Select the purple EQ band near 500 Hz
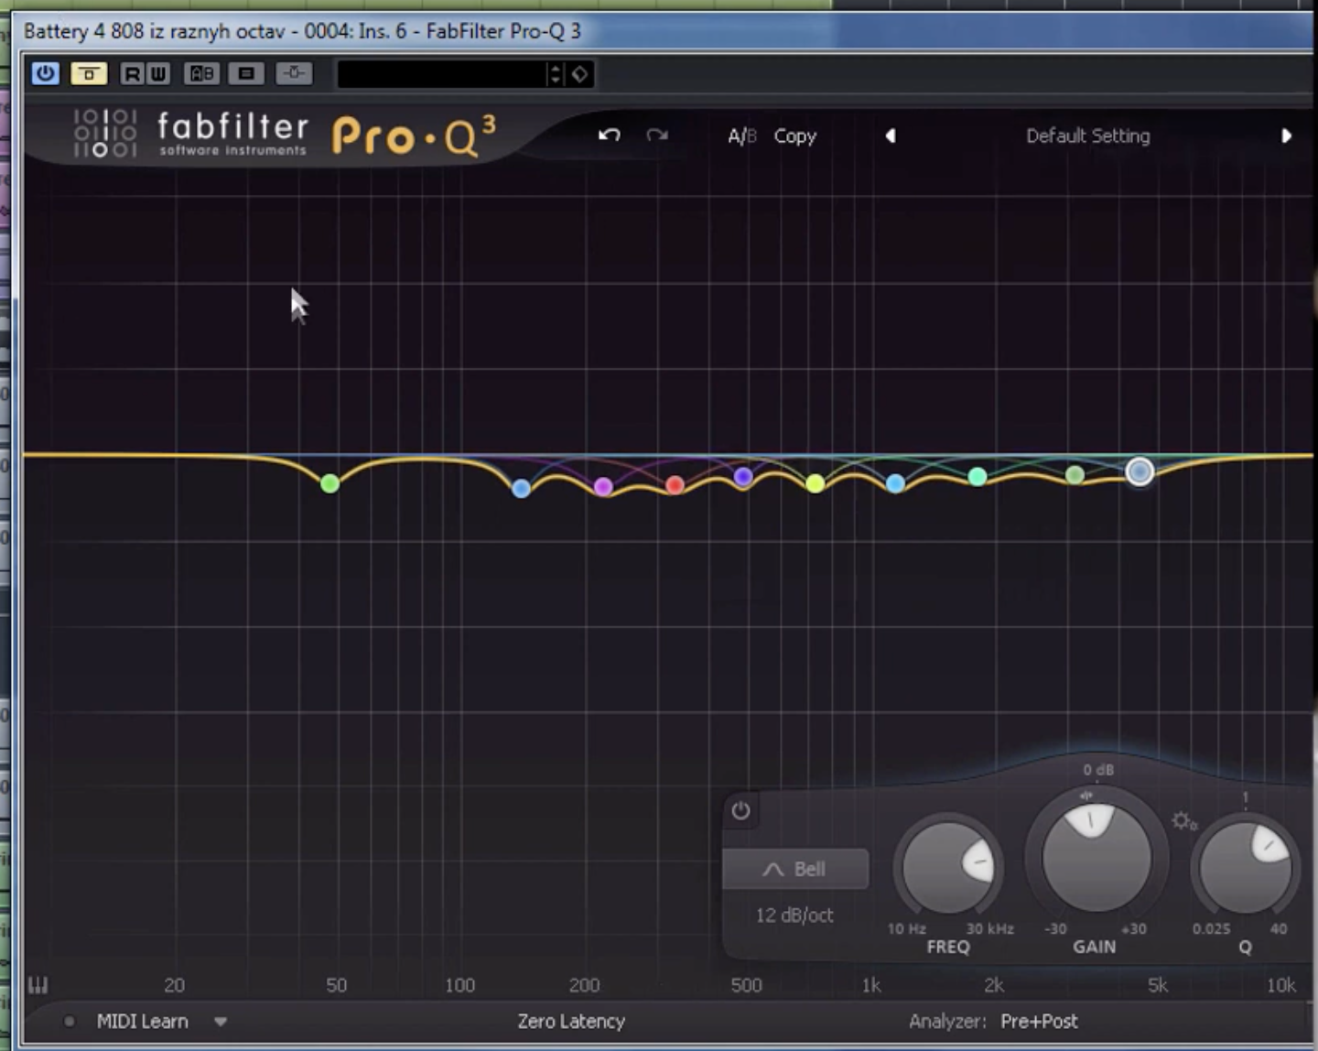1318x1051 pixels. [x=743, y=476]
